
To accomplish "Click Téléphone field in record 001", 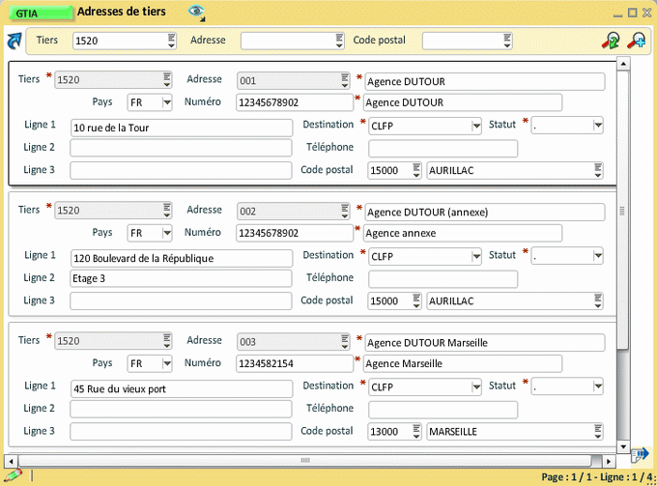I will point(443,149).
